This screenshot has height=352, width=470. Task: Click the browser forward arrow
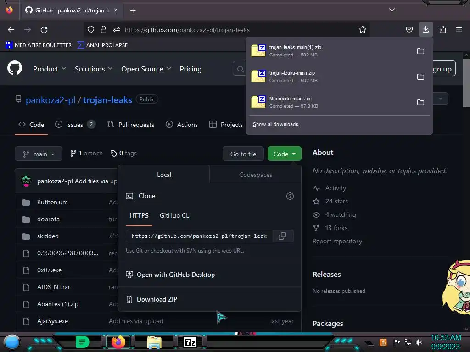pos(28,30)
